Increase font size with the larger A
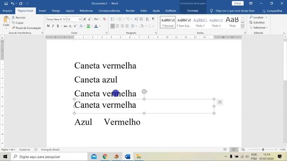Viewport: 287px width, 161px height. click(85, 19)
